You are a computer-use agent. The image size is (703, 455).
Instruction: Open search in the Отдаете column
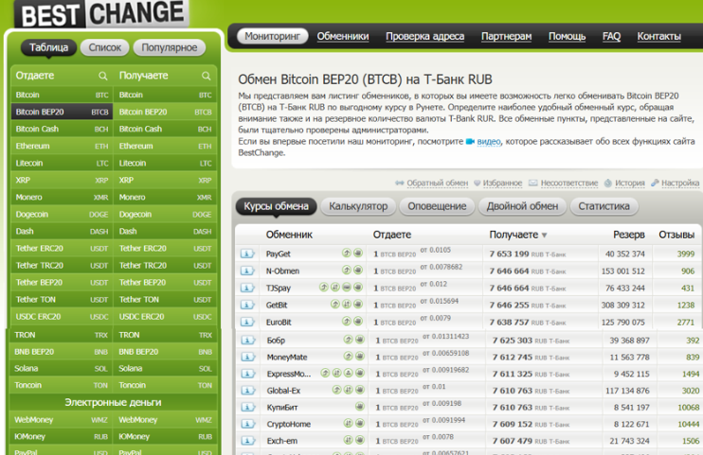[102, 76]
